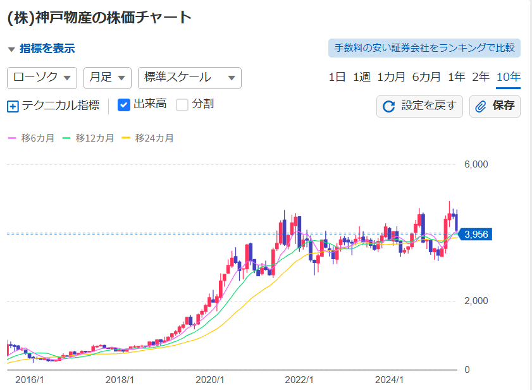Open the 月足 interval dropdown
The image size is (532, 390).
(108, 78)
